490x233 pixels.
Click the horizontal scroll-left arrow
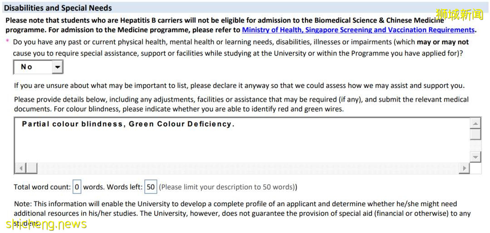(20, 168)
